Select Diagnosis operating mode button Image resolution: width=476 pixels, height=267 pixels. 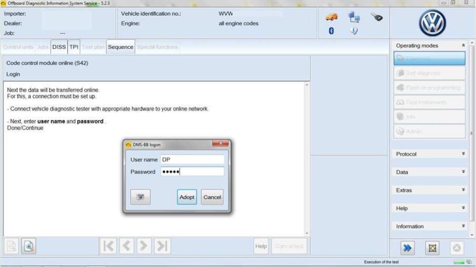point(429,58)
